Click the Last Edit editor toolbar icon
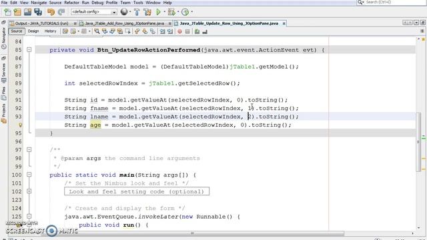Viewport: 427px width, 240px height. pyautogui.click(x=65, y=31)
